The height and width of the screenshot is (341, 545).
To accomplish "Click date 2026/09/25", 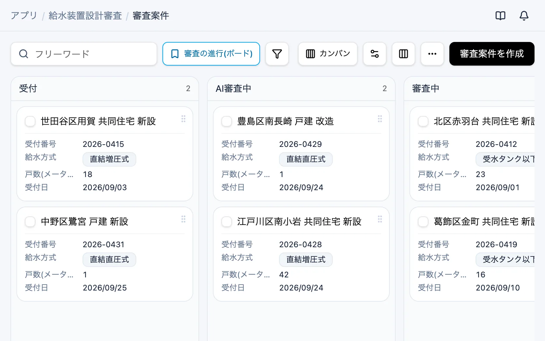I will [105, 288].
